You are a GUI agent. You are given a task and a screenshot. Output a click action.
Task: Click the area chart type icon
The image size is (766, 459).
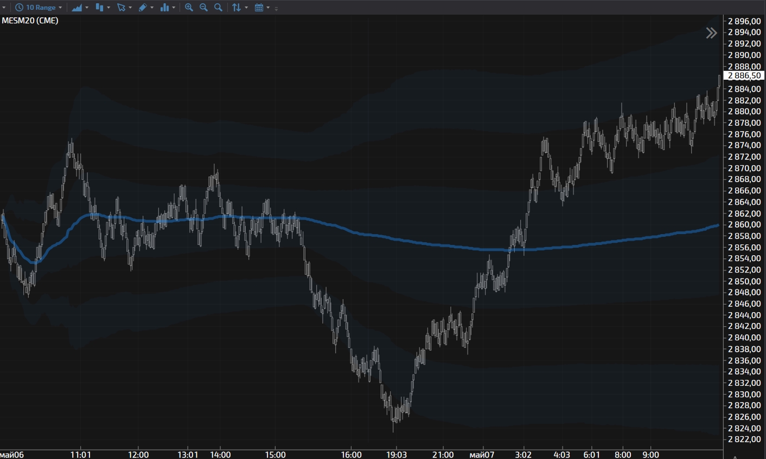(76, 8)
